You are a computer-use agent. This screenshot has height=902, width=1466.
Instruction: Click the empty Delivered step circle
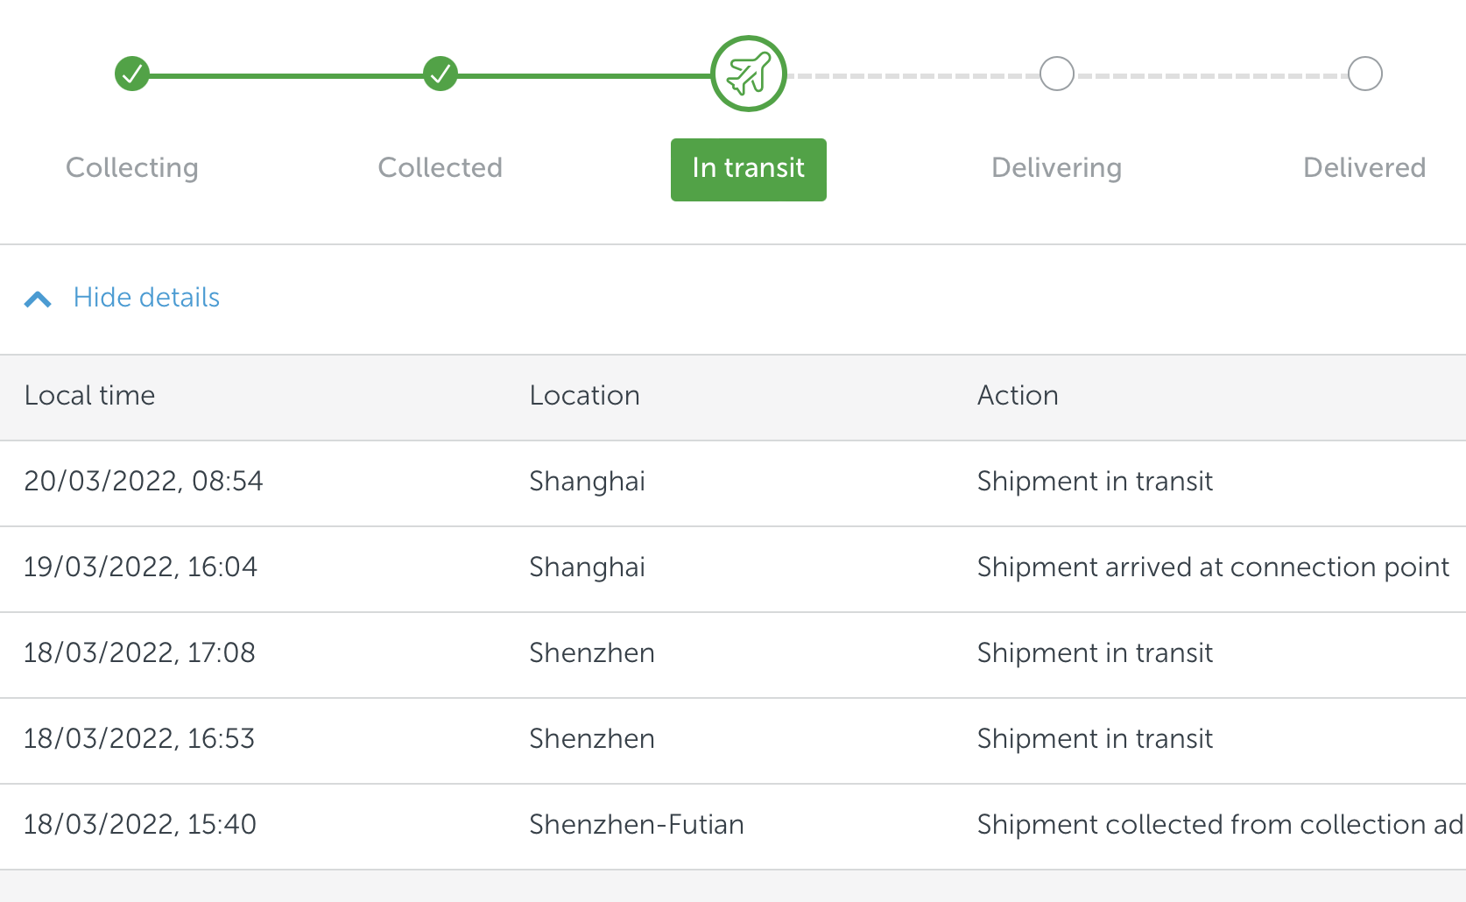pyautogui.click(x=1364, y=74)
